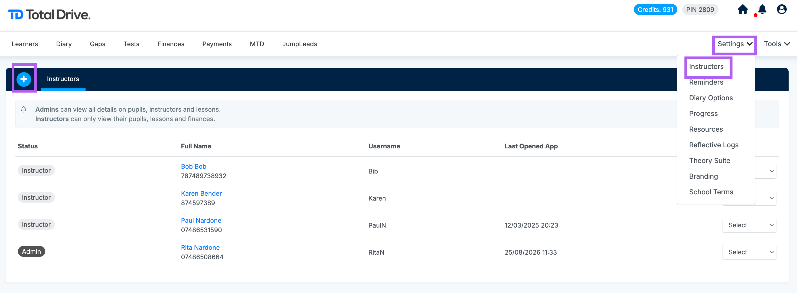Expand the Tools dropdown menu
The height and width of the screenshot is (293, 797).
coord(777,44)
